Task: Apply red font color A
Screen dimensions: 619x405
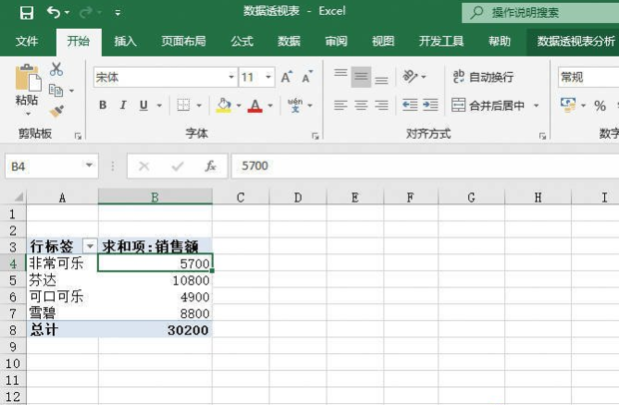Action: pos(255,105)
